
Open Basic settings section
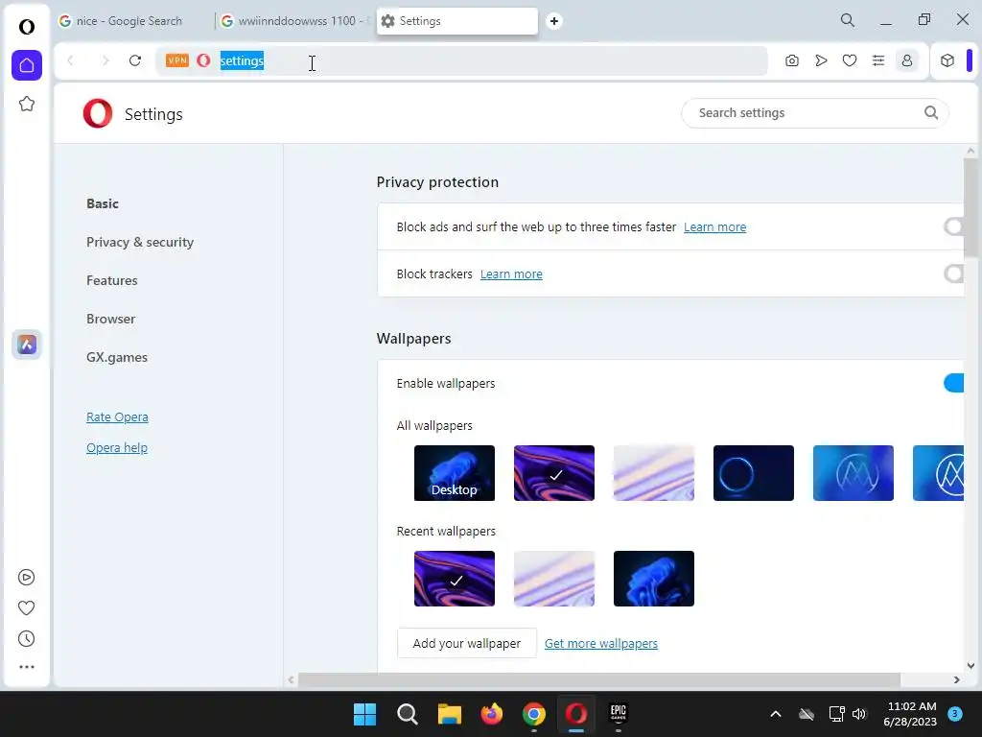(103, 203)
